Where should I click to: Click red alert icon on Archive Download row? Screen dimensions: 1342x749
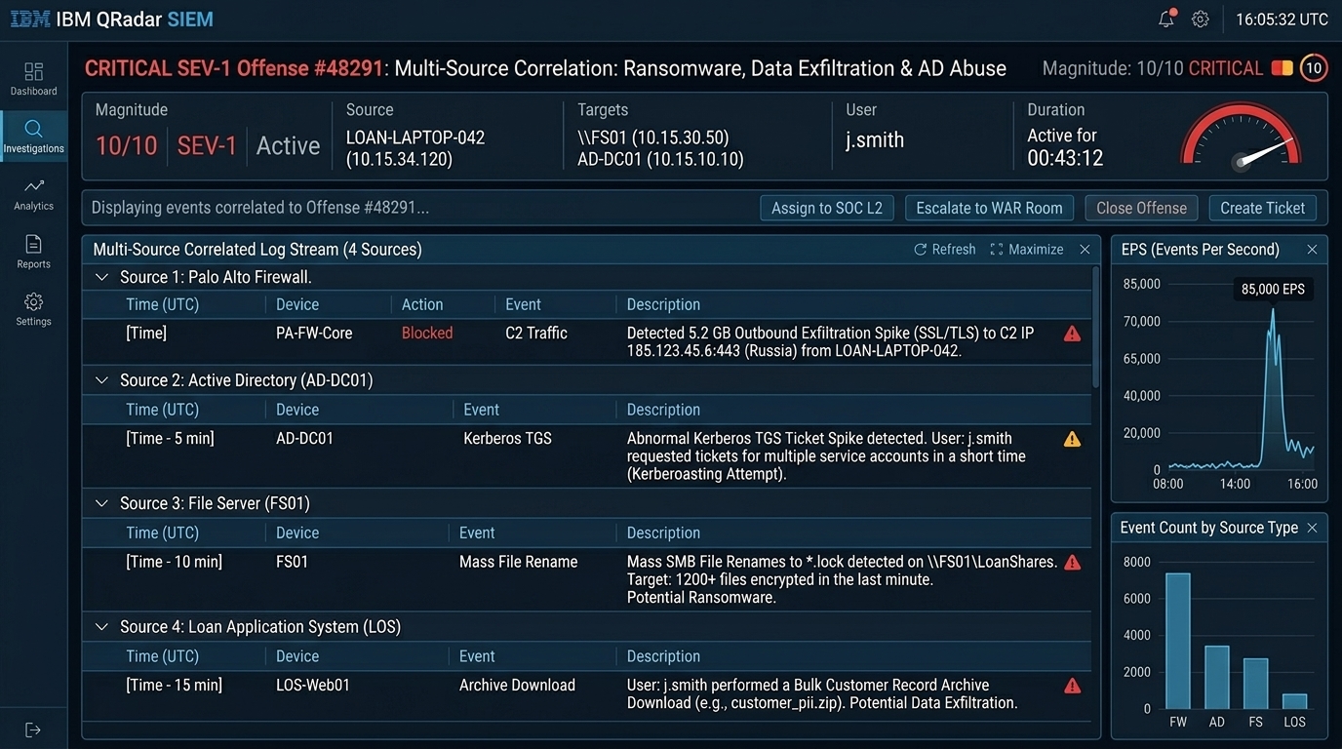click(1072, 686)
